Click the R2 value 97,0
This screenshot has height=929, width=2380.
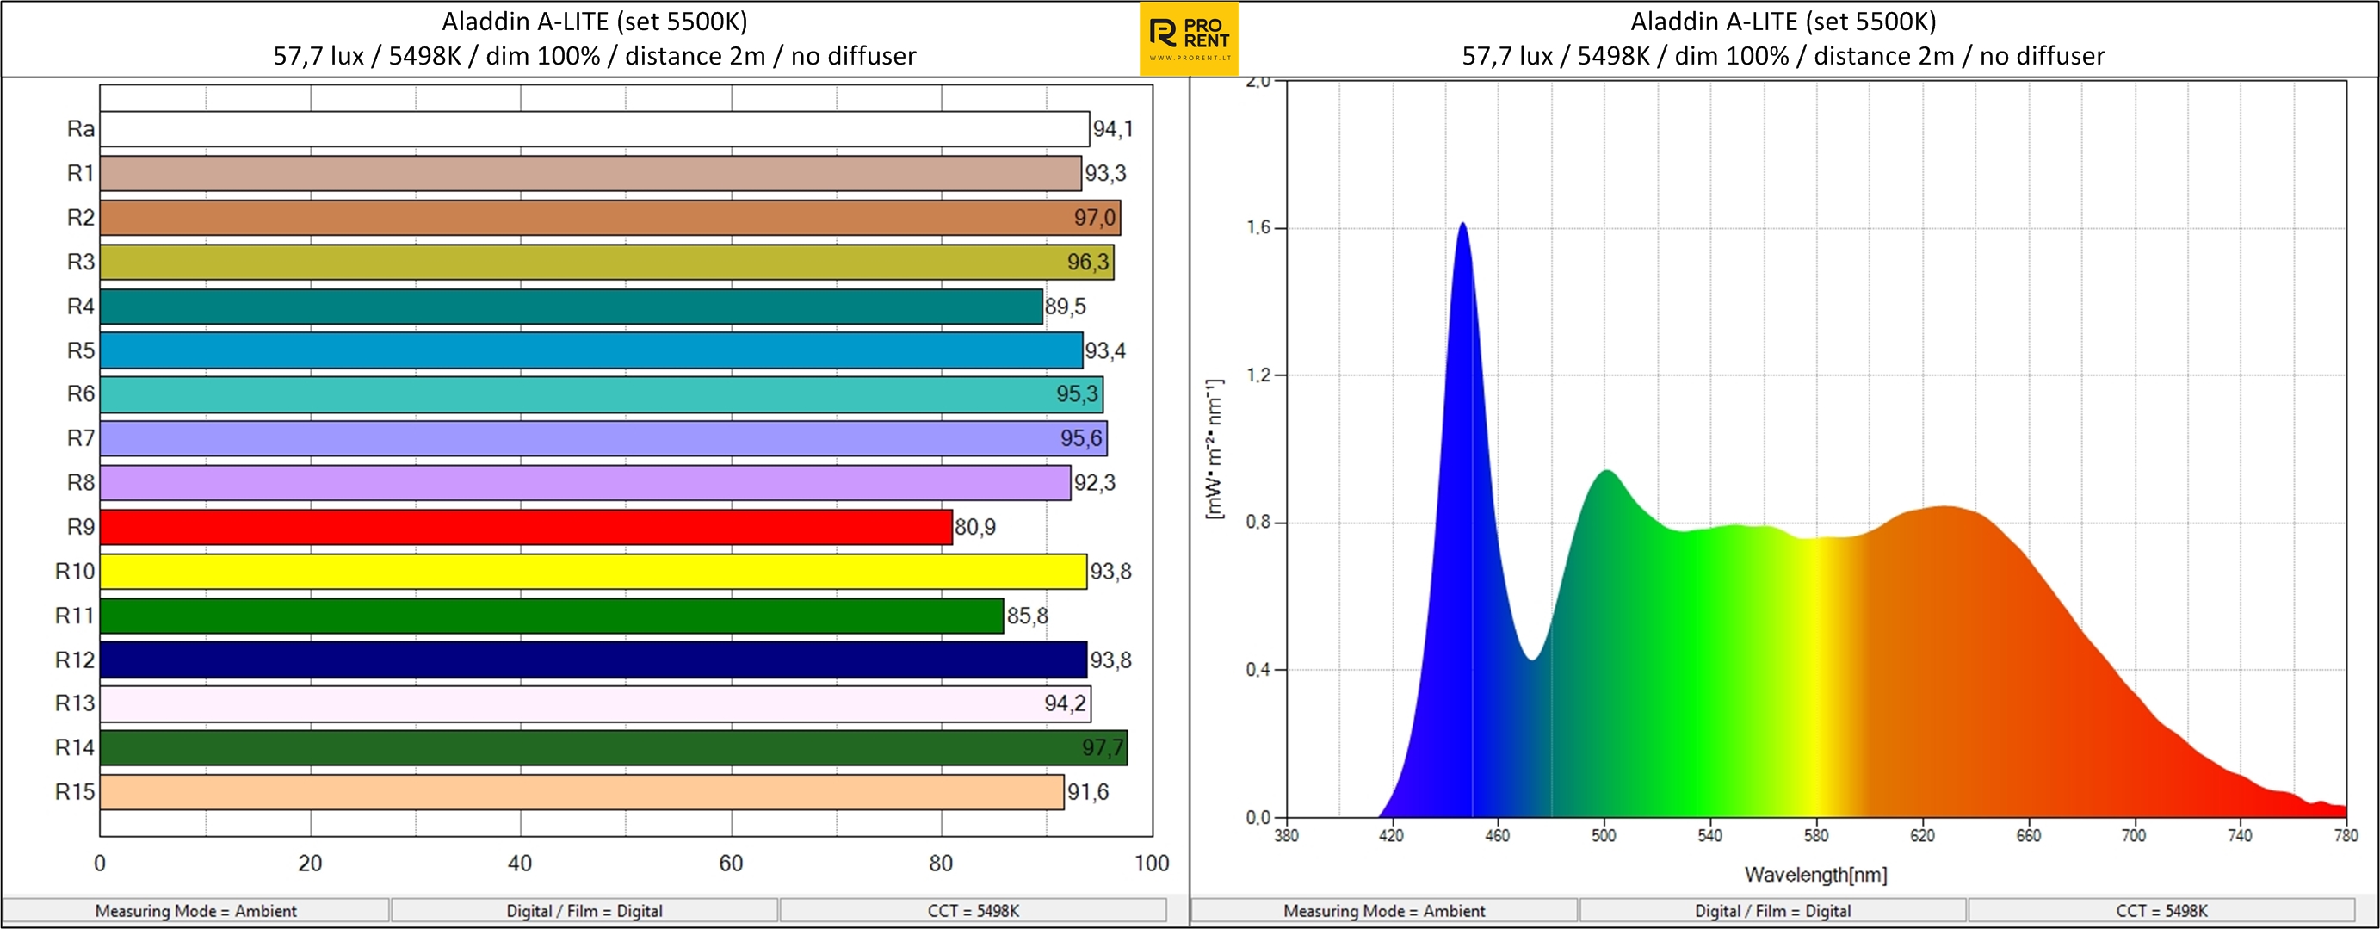1095,218
